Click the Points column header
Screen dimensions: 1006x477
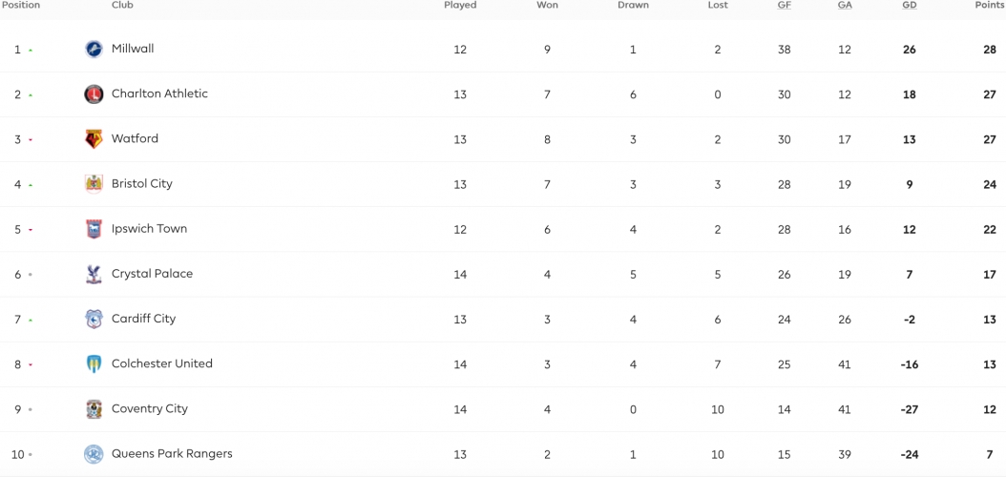click(x=989, y=5)
